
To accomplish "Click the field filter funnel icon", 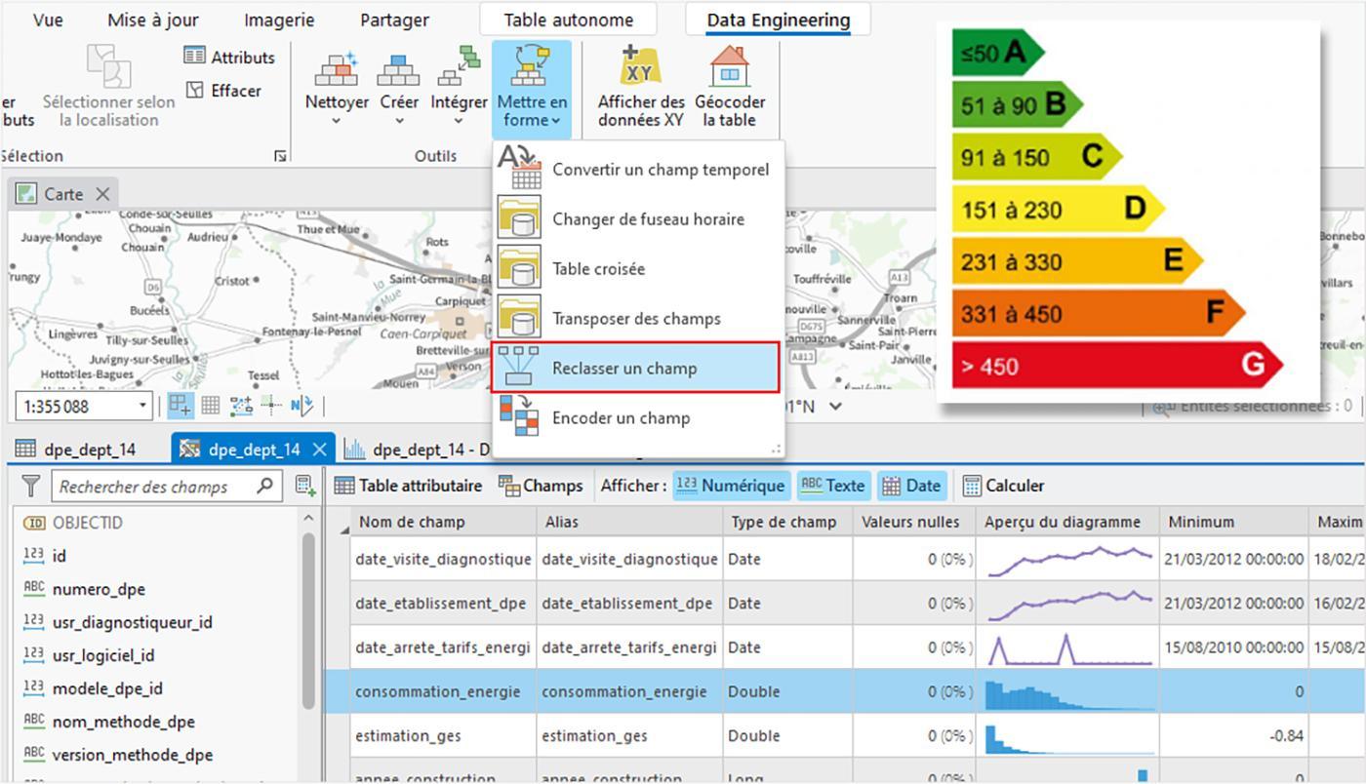I will pyautogui.click(x=31, y=486).
